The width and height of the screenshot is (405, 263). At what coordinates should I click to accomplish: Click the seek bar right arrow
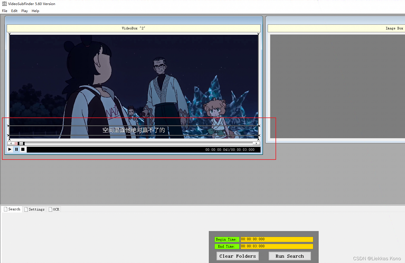[x=256, y=144]
